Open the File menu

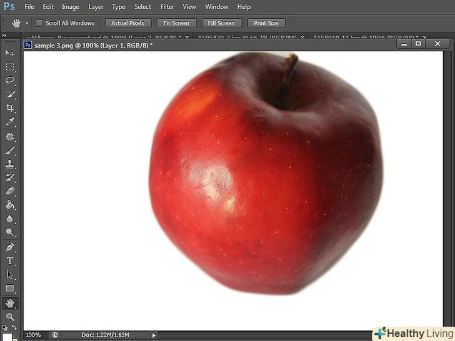(29, 7)
